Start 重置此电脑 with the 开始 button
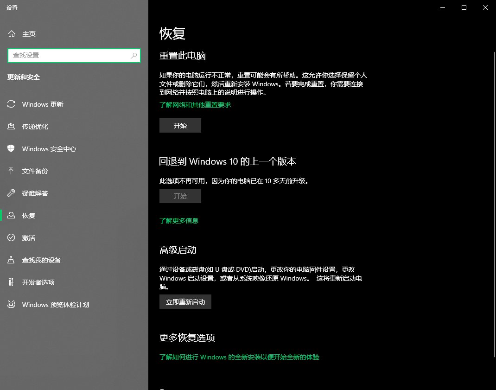The width and height of the screenshot is (496, 390). click(180, 125)
